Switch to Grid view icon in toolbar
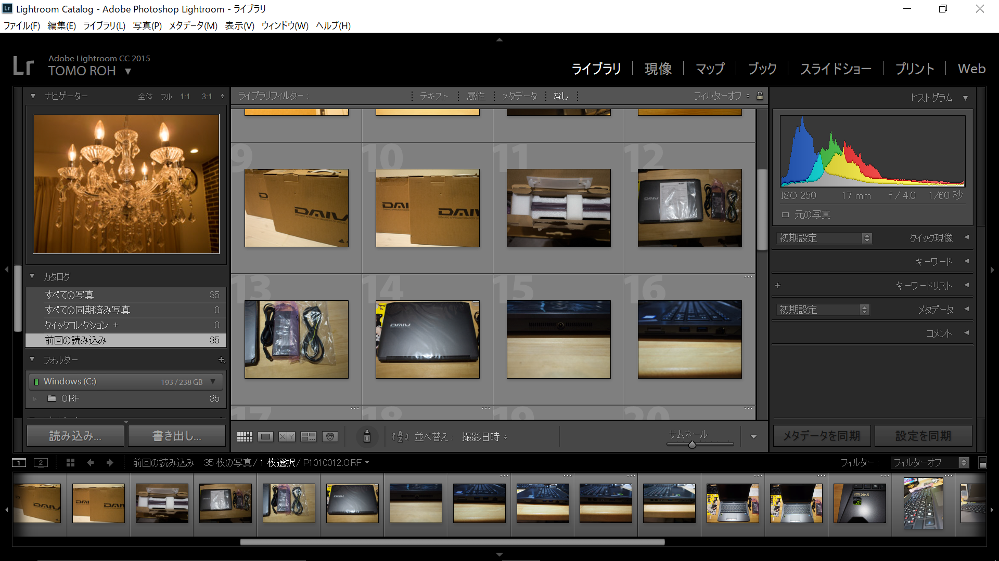999x561 pixels. point(245,437)
